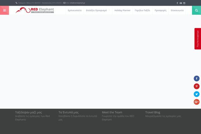Share page on Facebook via floating button
Image resolution: width=201 pixels, height=134 pixels.
pyautogui.click(x=197, y=78)
